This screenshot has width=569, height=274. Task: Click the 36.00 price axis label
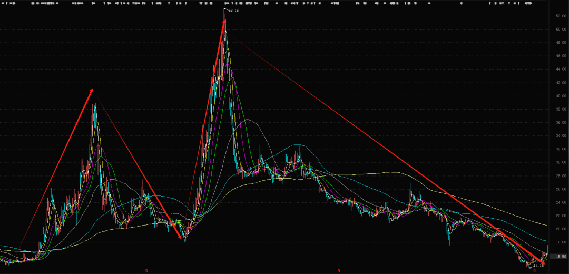click(561, 123)
